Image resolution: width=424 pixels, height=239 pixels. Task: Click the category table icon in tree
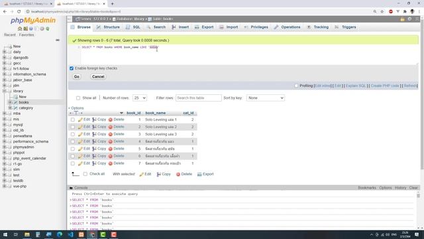coord(16,108)
